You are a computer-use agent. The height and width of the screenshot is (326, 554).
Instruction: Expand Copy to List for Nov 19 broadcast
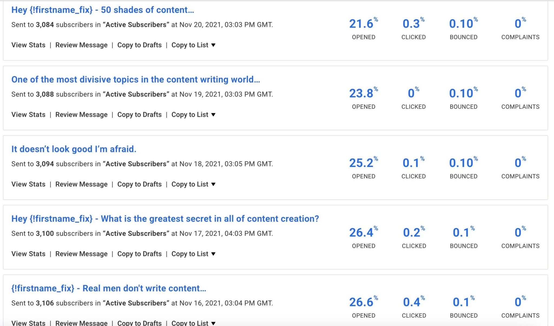coord(193,114)
